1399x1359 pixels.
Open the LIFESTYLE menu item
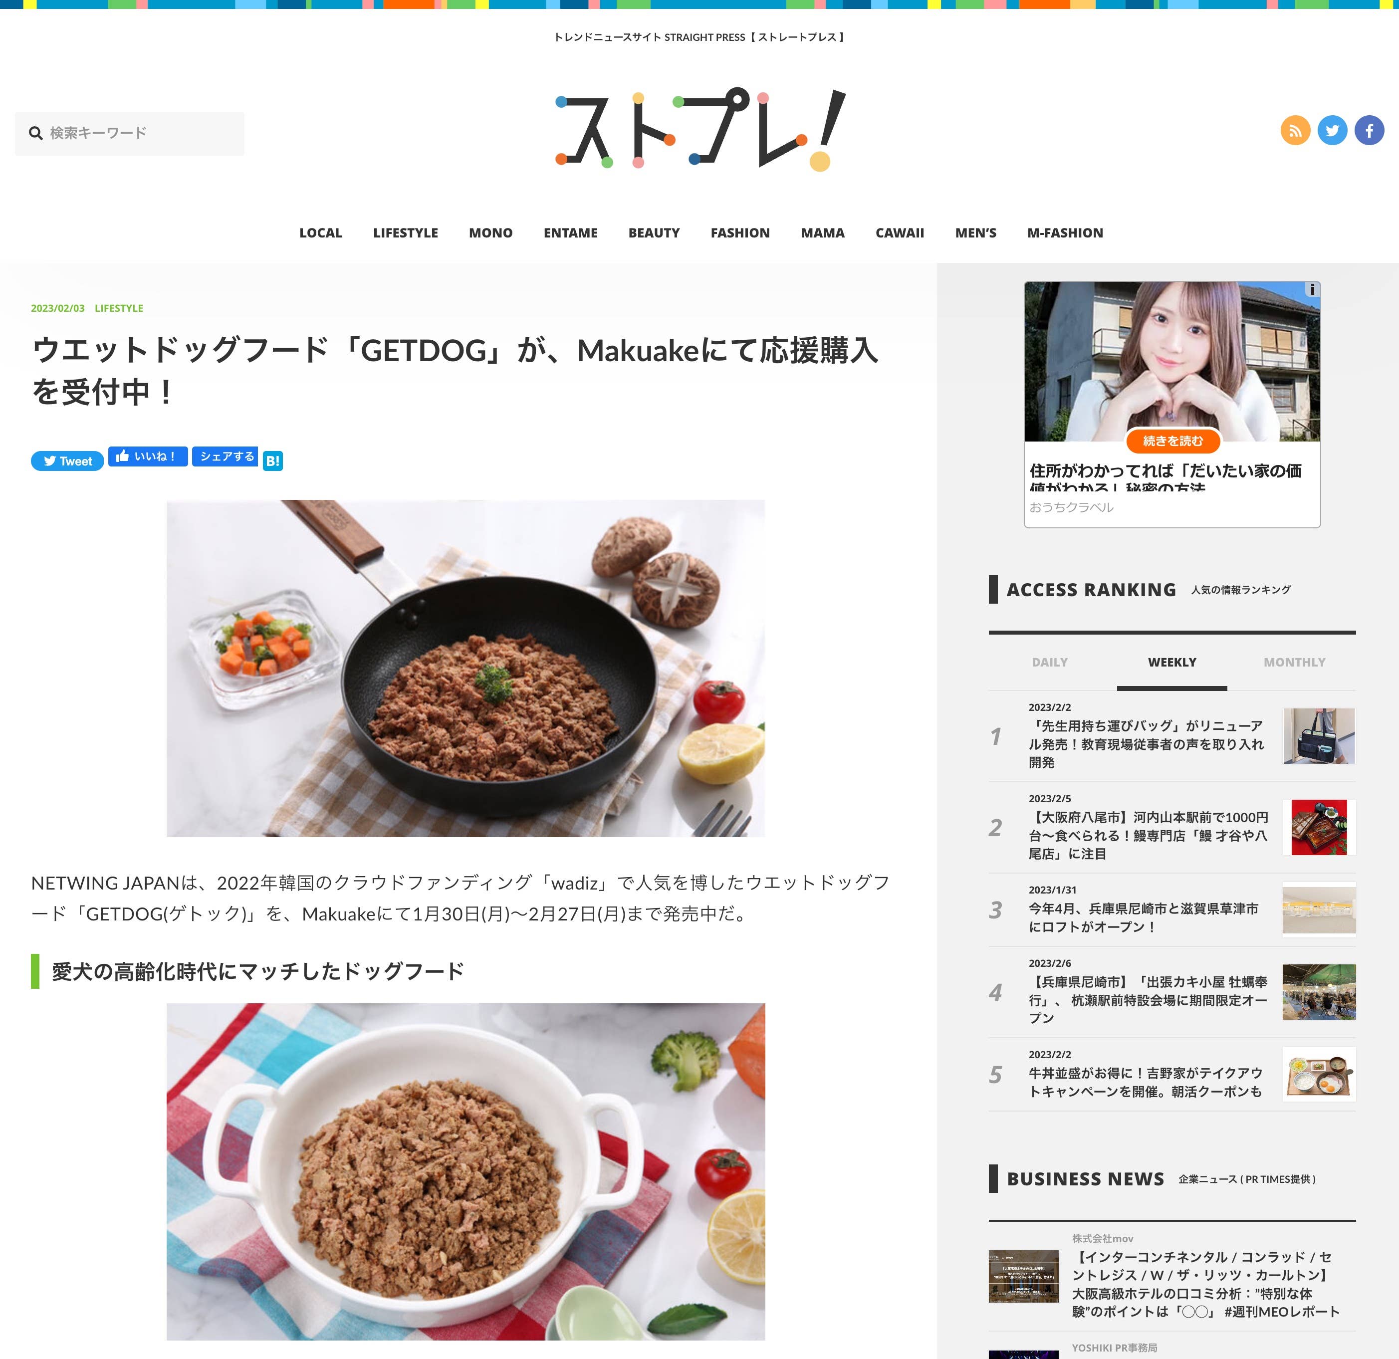click(406, 233)
